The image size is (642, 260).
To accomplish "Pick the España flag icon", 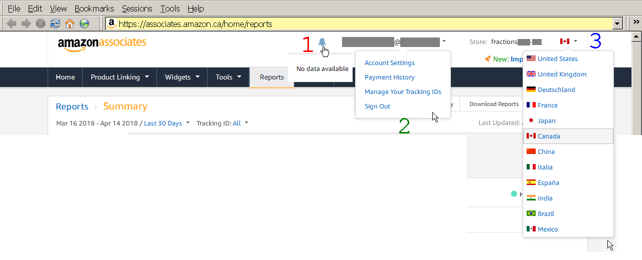I will 531,182.
